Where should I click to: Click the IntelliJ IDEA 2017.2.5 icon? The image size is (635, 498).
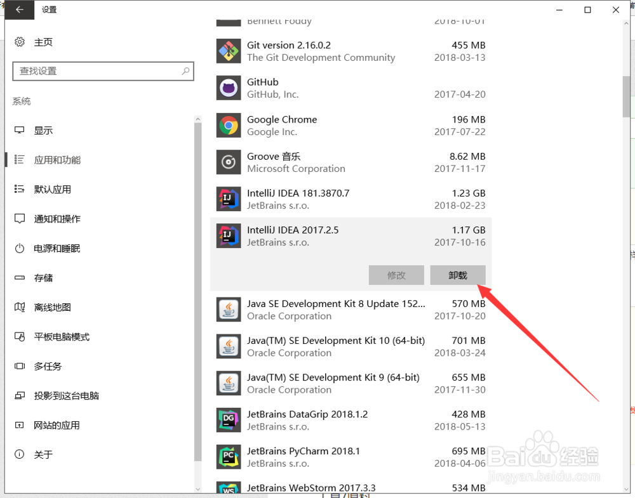pyautogui.click(x=229, y=236)
